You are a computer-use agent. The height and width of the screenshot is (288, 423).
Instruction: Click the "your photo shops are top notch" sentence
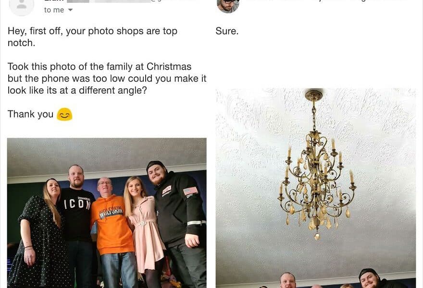(x=92, y=37)
